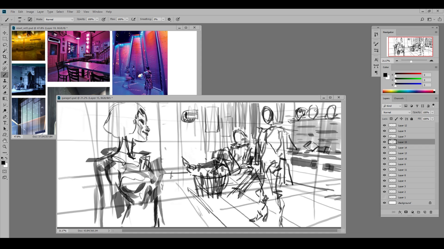The image size is (444, 249).
Task: Open the File menu
Action: click(x=13, y=12)
